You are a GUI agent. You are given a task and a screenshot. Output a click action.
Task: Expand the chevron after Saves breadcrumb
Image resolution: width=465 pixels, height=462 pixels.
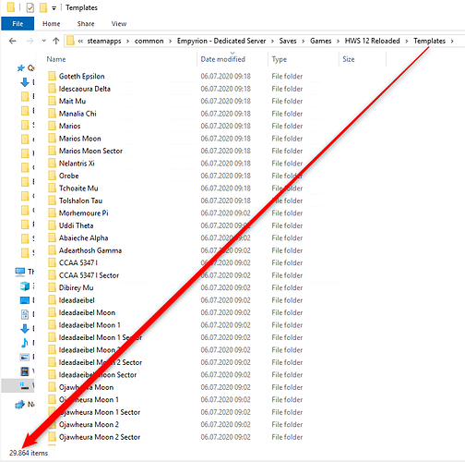click(304, 42)
